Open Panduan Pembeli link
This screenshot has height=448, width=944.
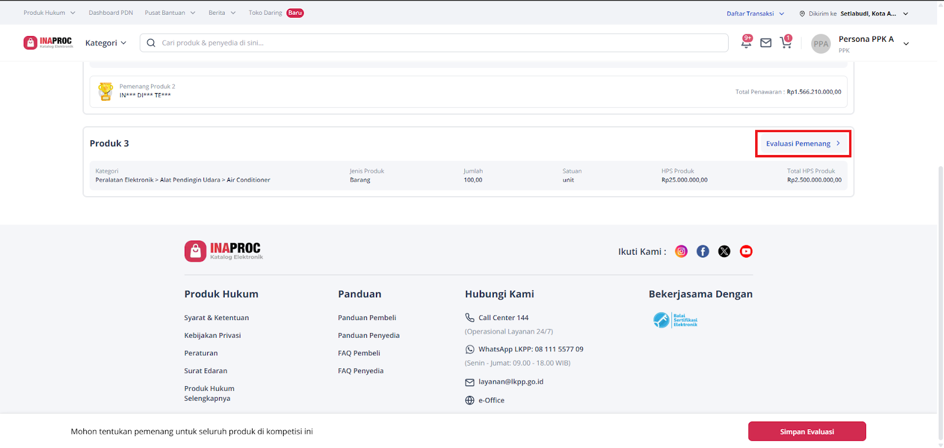pyautogui.click(x=367, y=318)
